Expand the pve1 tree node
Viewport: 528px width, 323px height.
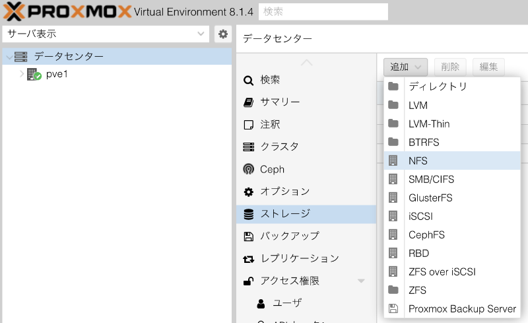coord(21,74)
